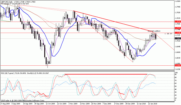The height and width of the screenshot is (105, 181).
Task: Click the 1.6350 price axis label
Action: tap(178, 64)
